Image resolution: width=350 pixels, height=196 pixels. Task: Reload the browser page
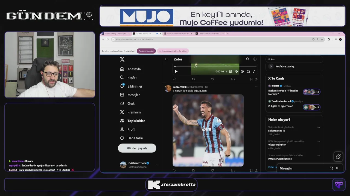coord(107,39)
